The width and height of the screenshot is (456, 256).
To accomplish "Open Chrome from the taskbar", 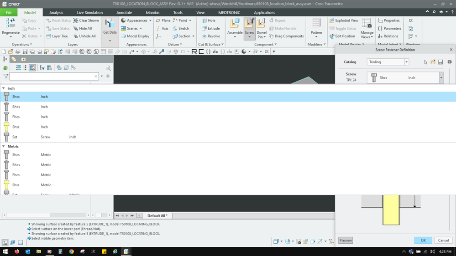I will click(71, 251).
